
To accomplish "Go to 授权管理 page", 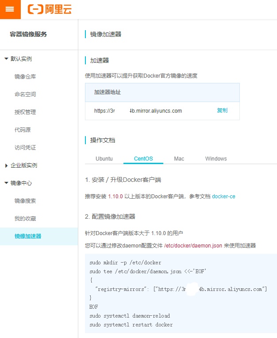I will coord(25,112).
